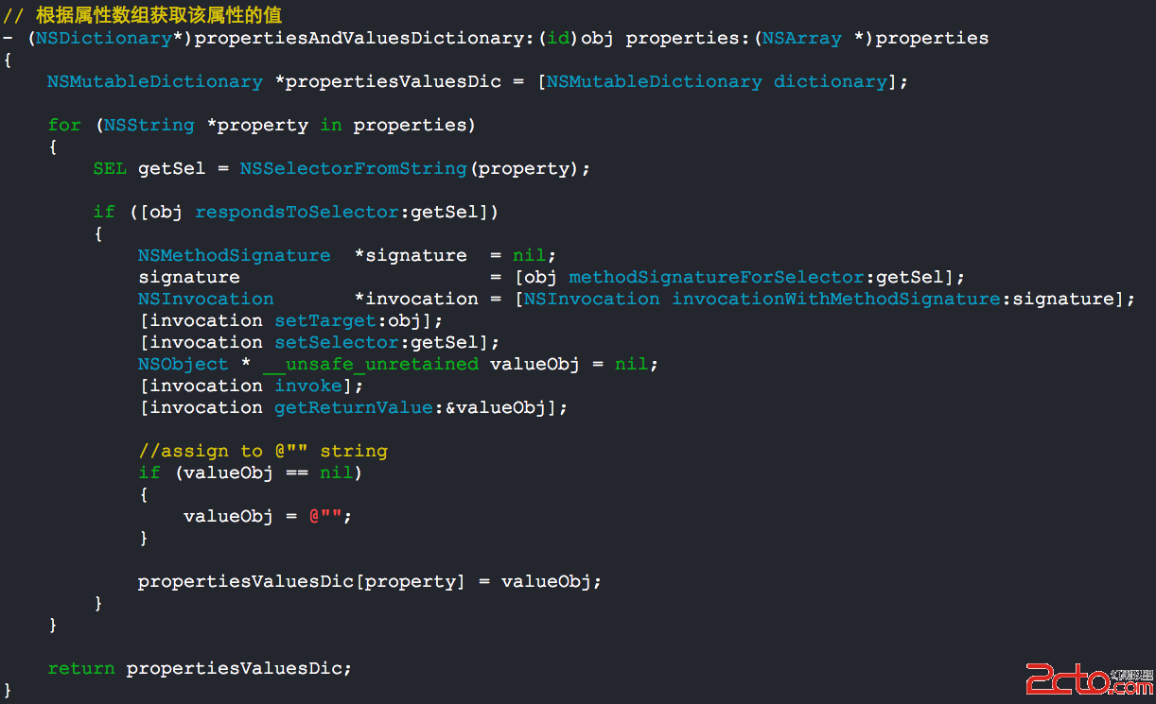Viewport: 1156px width, 704px height.
Task: Click the return keyword
Action: tap(80, 668)
